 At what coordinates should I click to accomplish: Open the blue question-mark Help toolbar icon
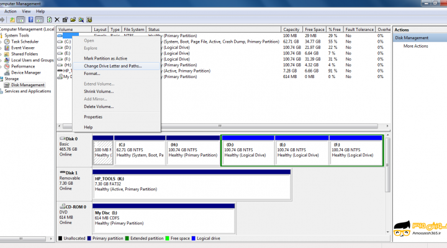[30, 20]
